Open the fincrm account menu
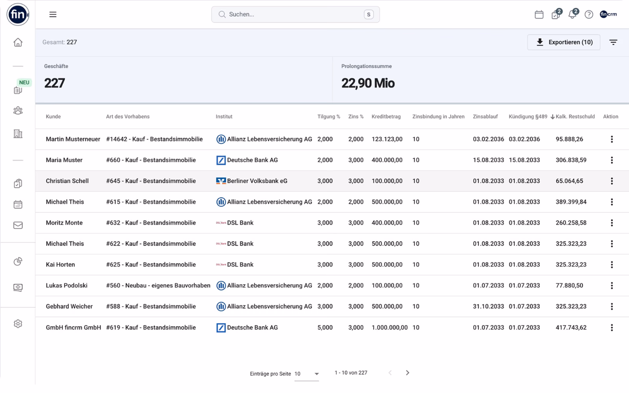 [608, 14]
